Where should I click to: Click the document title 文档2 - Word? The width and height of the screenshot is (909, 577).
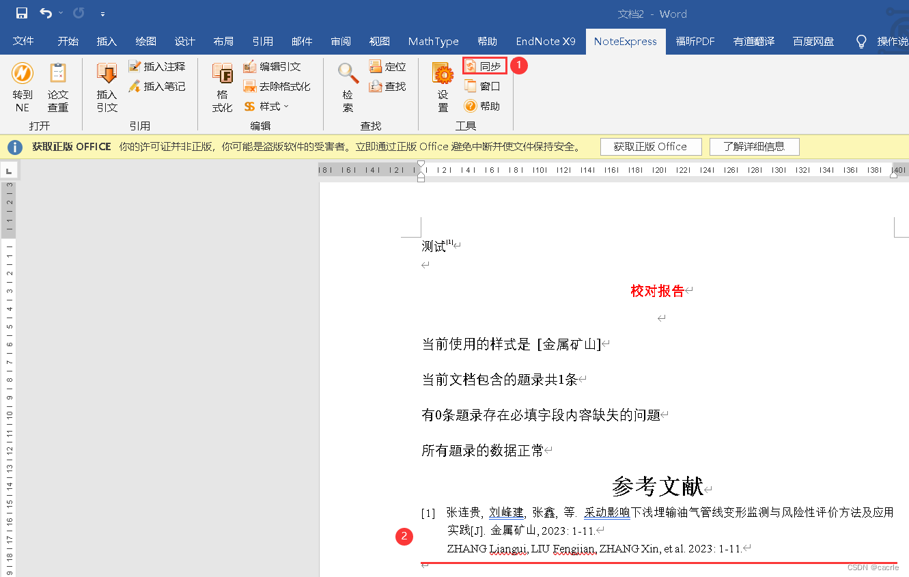coord(652,14)
